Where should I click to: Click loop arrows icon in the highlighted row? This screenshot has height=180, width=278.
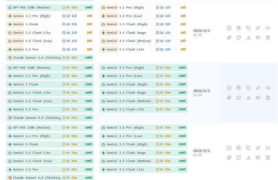(x=268, y=88)
